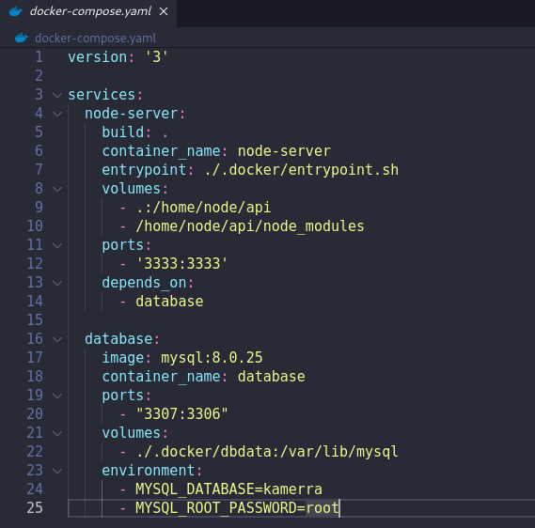Screen dimensions: 535x528
Task: Click the 'volumes:' key on line 8
Action: 135,189
